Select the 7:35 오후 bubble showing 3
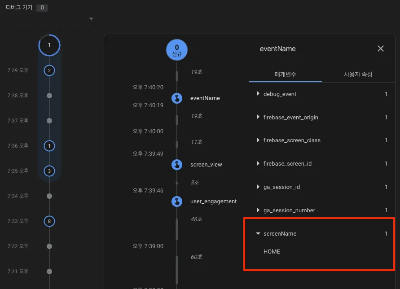Viewport: 400px width, 289px height. [49, 171]
